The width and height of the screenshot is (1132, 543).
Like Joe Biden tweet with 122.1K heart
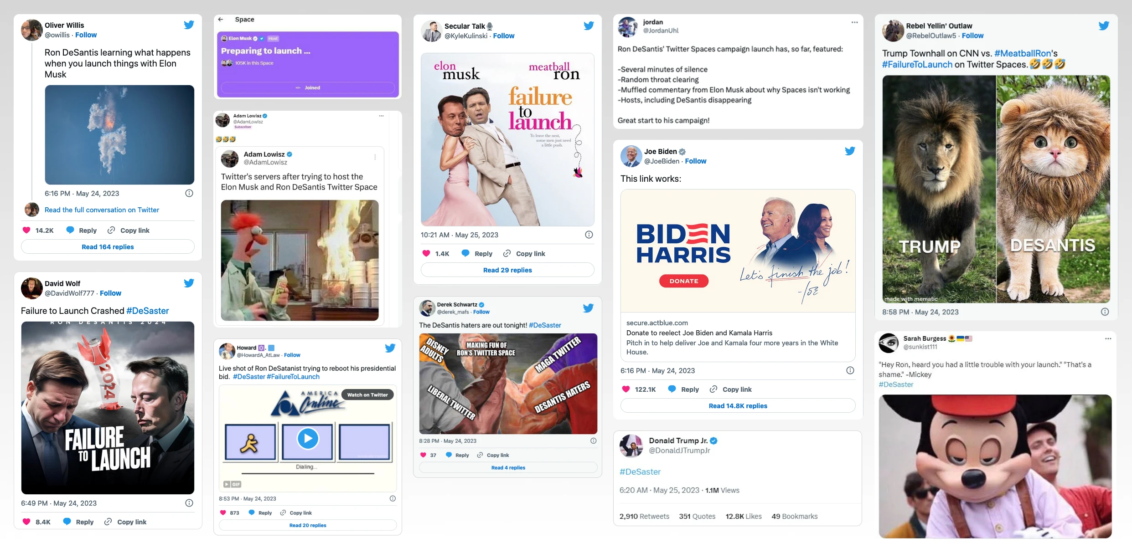click(x=626, y=389)
